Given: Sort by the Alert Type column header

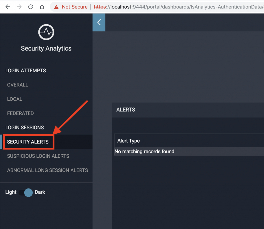Looking at the screenshot, I should point(129,141).
